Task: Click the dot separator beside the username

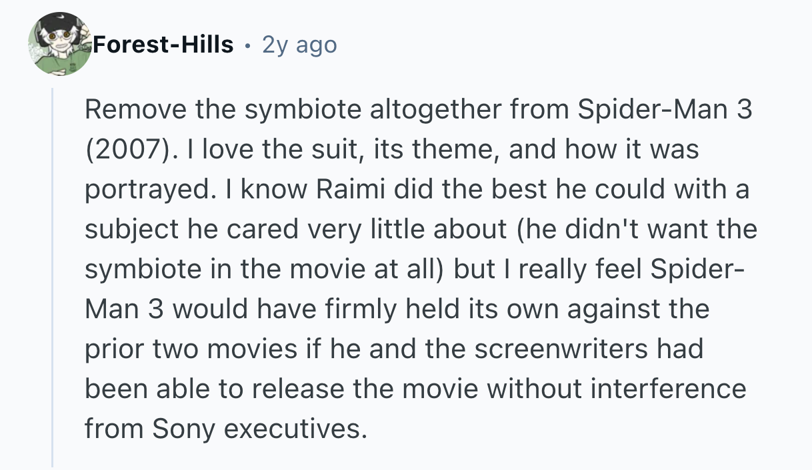Action: pos(247,45)
